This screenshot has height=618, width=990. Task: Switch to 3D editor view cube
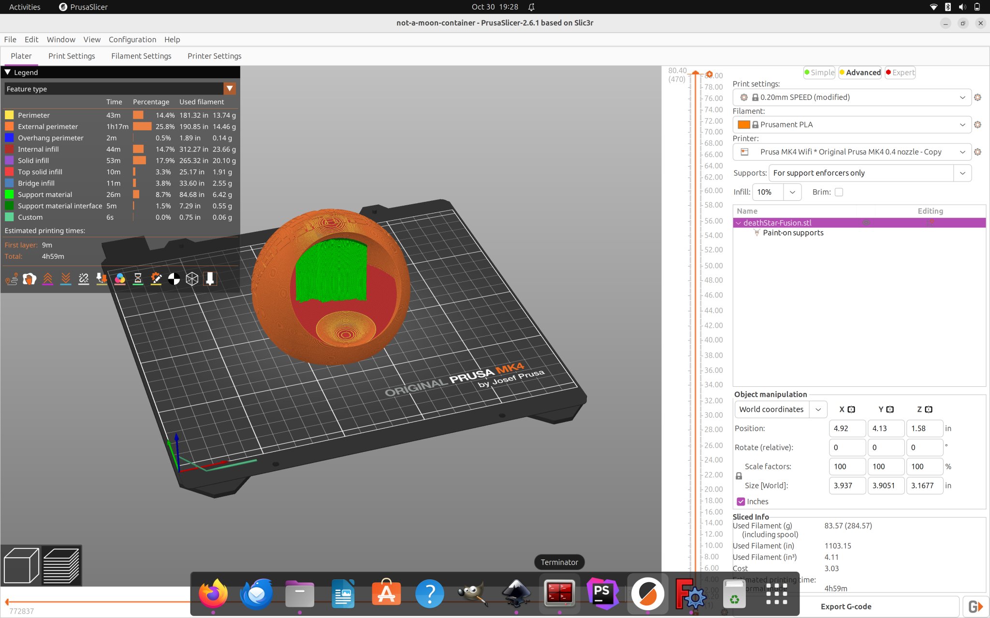click(x=21, y=565)
